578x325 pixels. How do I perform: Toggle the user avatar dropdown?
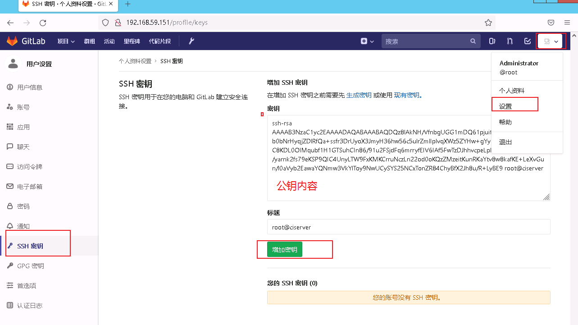click(x=551, y=41)
